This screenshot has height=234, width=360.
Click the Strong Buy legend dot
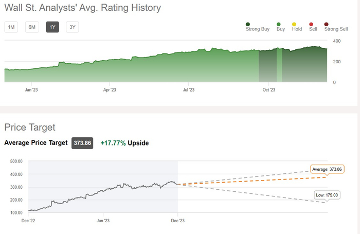point(248,24)
